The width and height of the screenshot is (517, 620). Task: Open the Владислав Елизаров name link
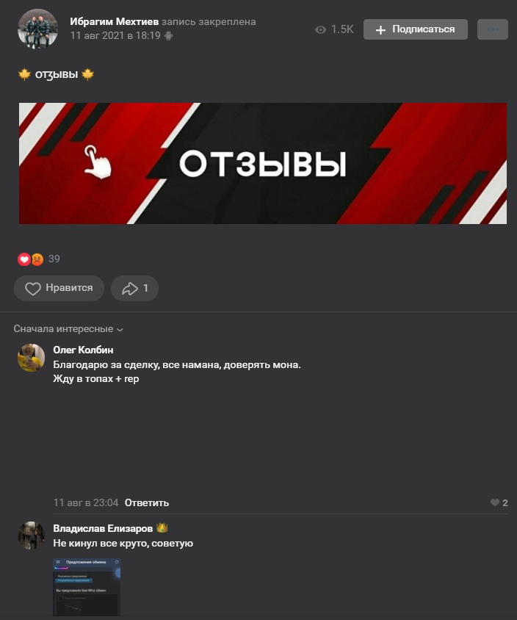[103, 528]
